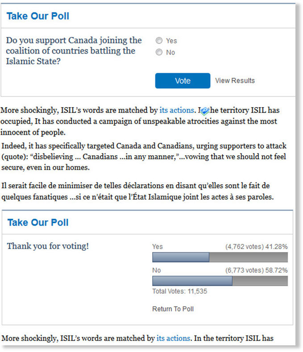Click the No results progress bar
The image size is (303, 352).
tap(220, 281)
